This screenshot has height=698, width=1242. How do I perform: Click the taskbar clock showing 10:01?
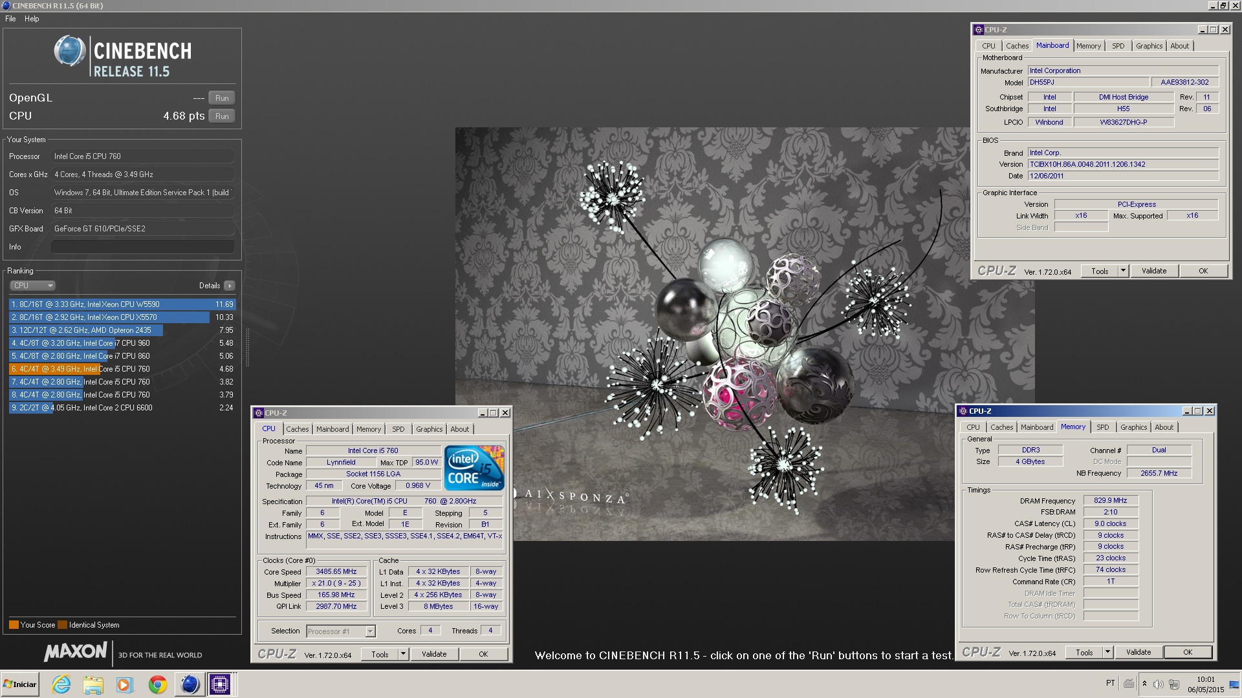point(1206,684)
